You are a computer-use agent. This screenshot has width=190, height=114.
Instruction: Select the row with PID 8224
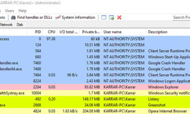[x=95, y=81]
